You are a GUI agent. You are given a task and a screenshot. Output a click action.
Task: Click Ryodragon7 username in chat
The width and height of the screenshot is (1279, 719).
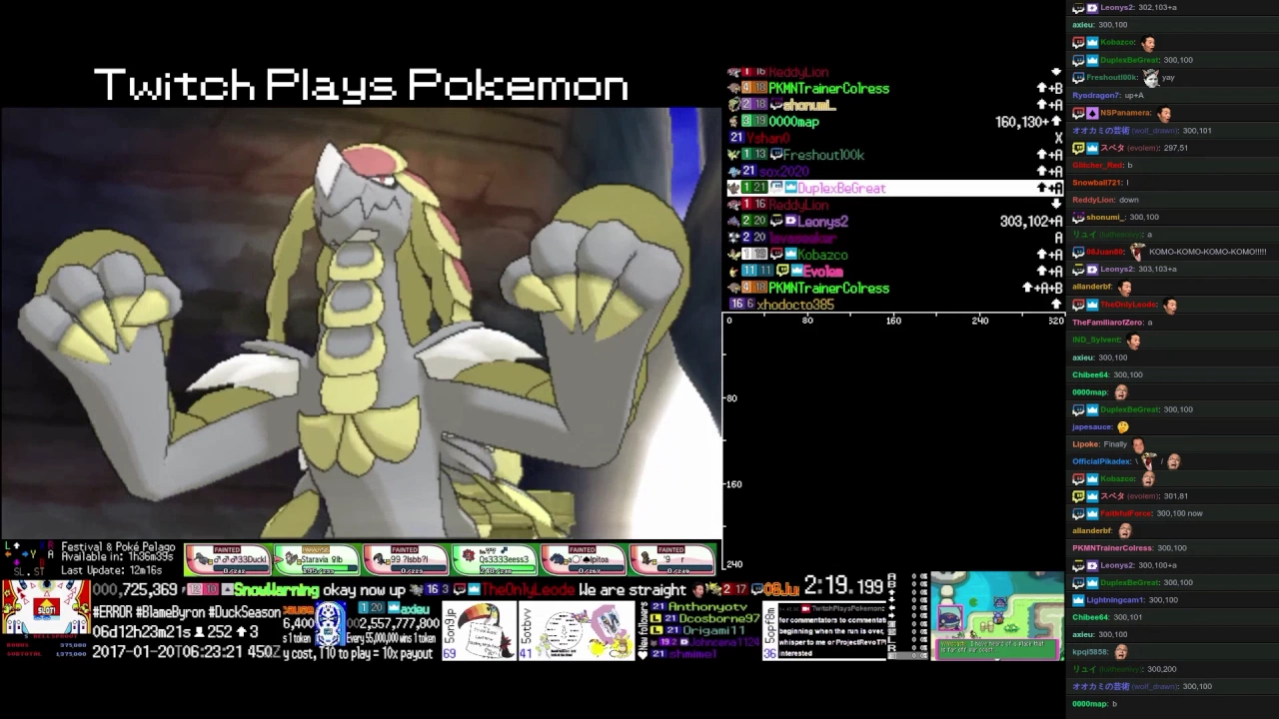(1095, 95)
